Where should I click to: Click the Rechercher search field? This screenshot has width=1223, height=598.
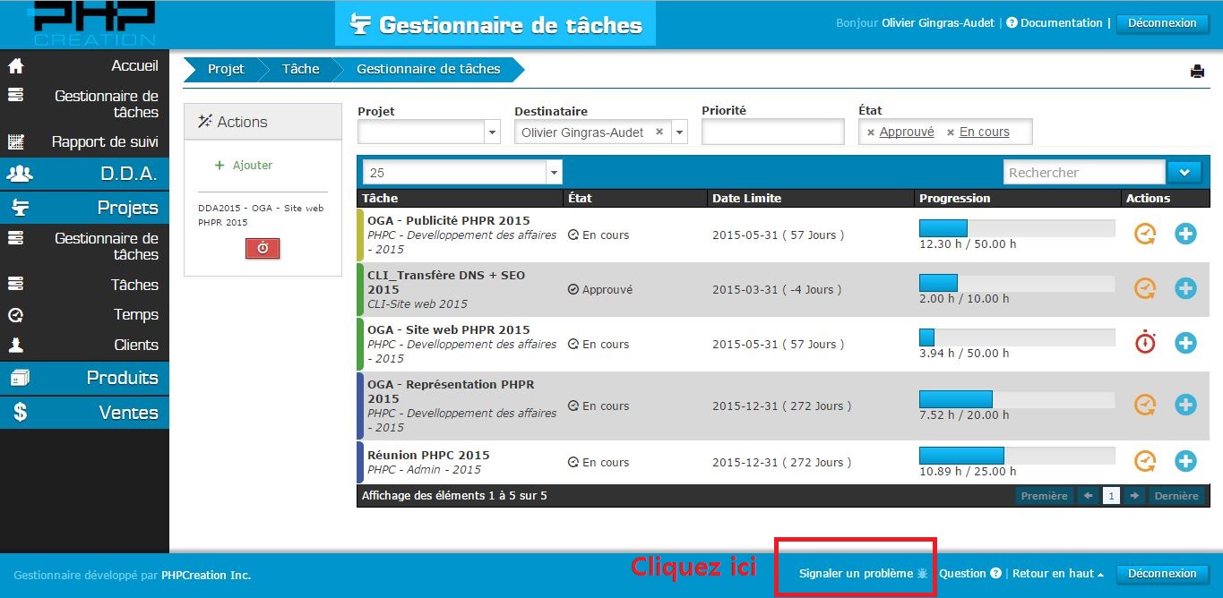pyautogui.click(x=1083, y=173)
